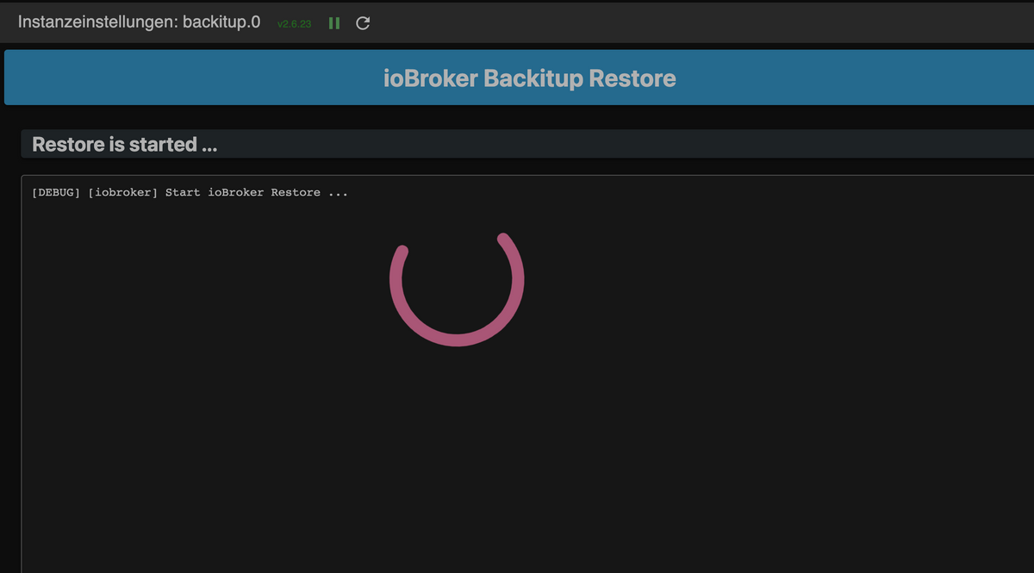Image resolution: width=1034 pixels, height=573 pixels.
Task: Click the v2.6.23 version label
Action: 295,24
